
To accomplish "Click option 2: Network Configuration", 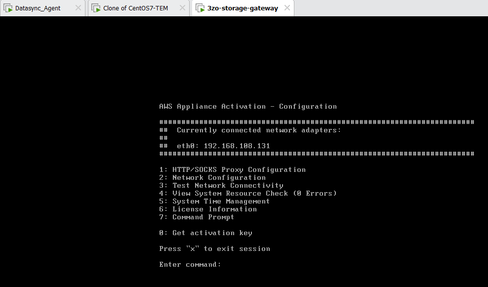I will pyautogui.click(x=212, y=177).
